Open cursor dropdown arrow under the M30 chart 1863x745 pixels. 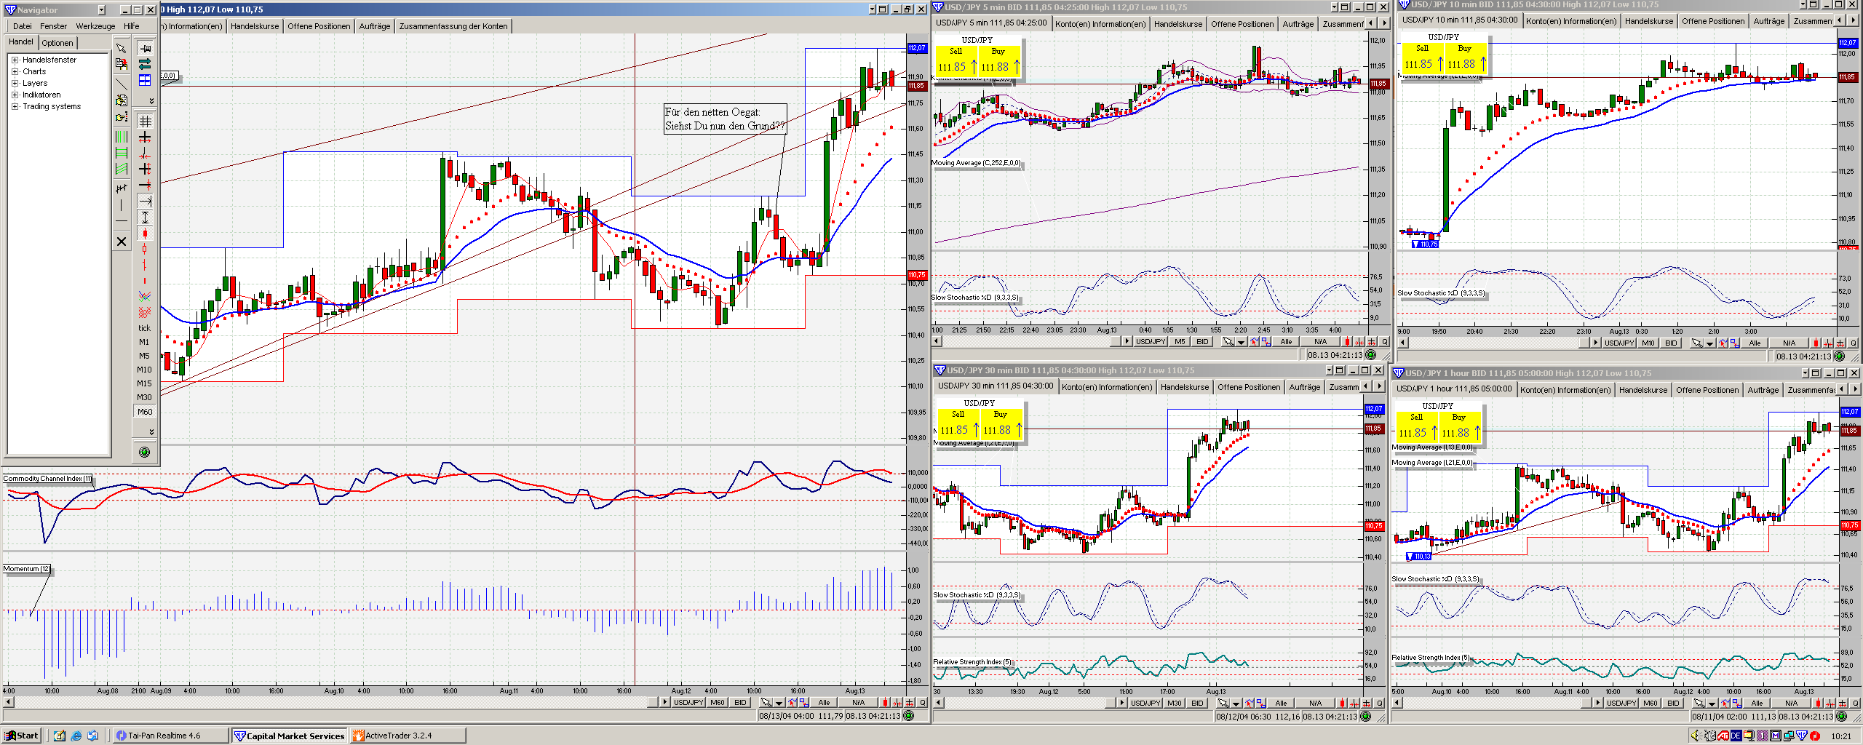coord(1236,704)
